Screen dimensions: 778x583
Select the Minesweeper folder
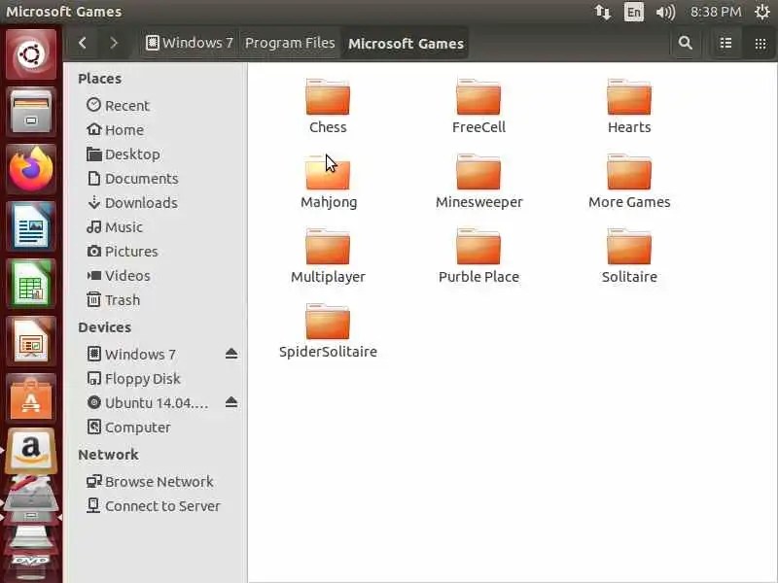coord(478,181)
